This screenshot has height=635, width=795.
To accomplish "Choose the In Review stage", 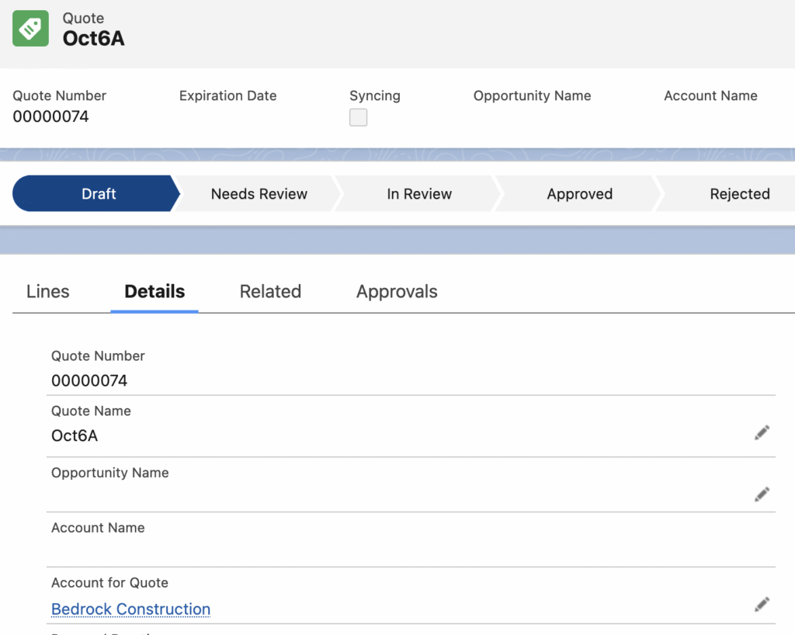I will pos(419,194).
